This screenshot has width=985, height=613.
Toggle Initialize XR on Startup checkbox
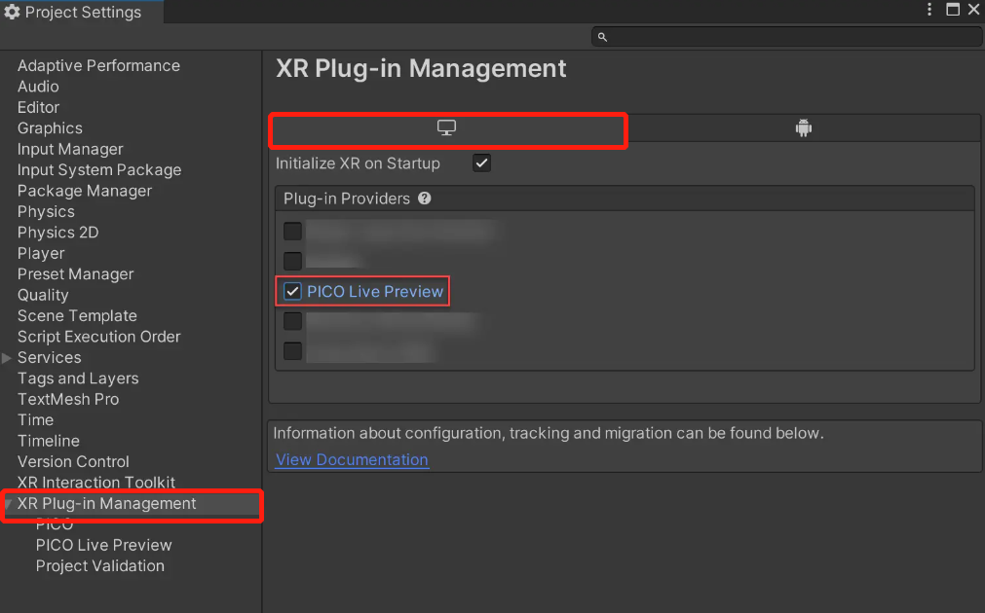(x=482, y=163)
